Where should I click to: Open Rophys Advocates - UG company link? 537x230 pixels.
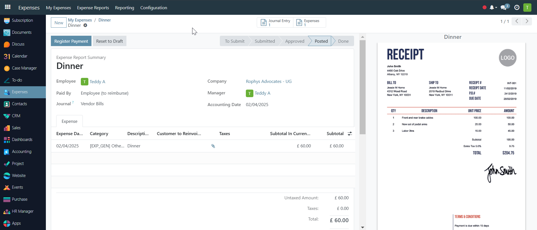pos(269,82)
